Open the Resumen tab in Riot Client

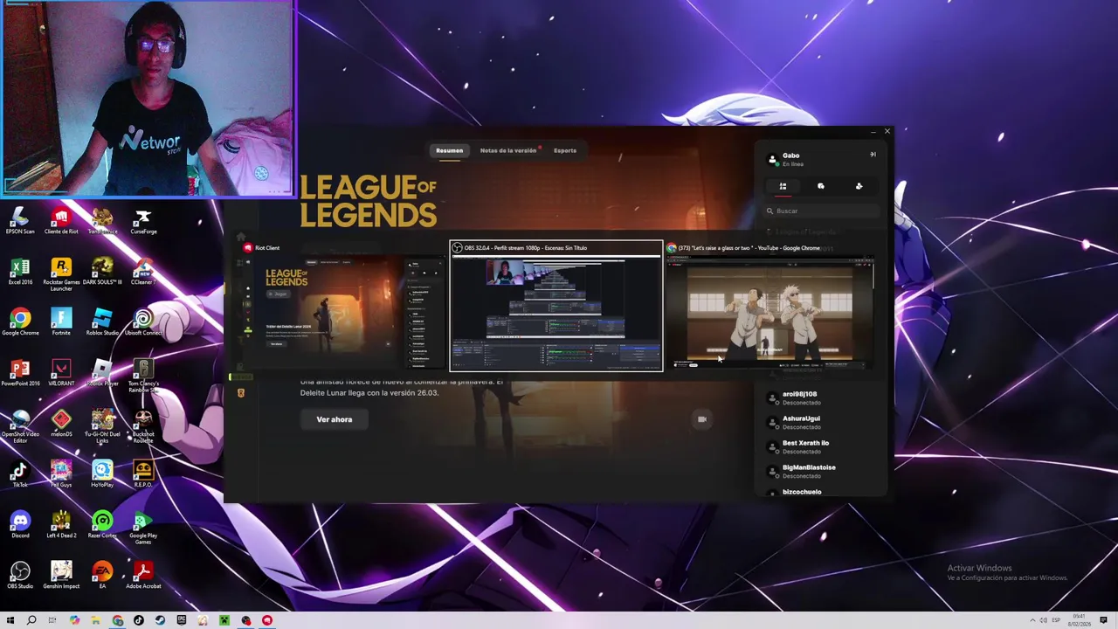450,150
